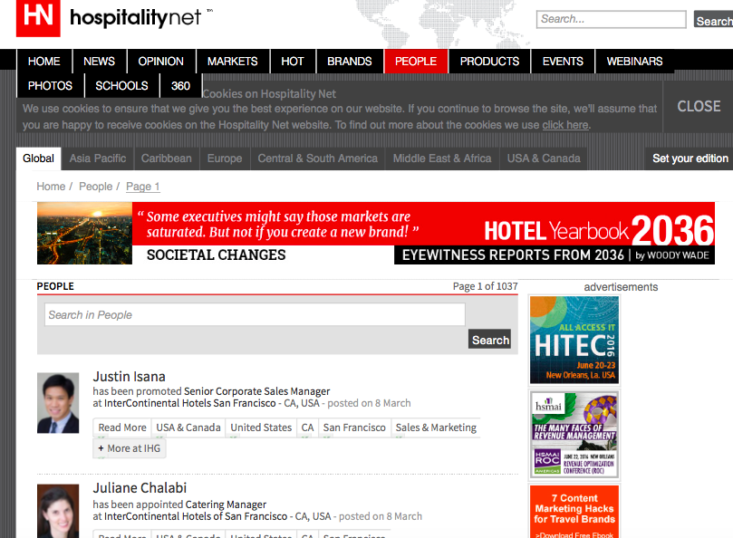Follow the cookies 'click here' link
Screen dimensions: 733x538
tap(565, 125)
